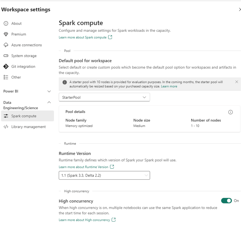Screen dimensions: 241x226
Task: Open the Other settings menu item
Action: click(x=16, y=77)
